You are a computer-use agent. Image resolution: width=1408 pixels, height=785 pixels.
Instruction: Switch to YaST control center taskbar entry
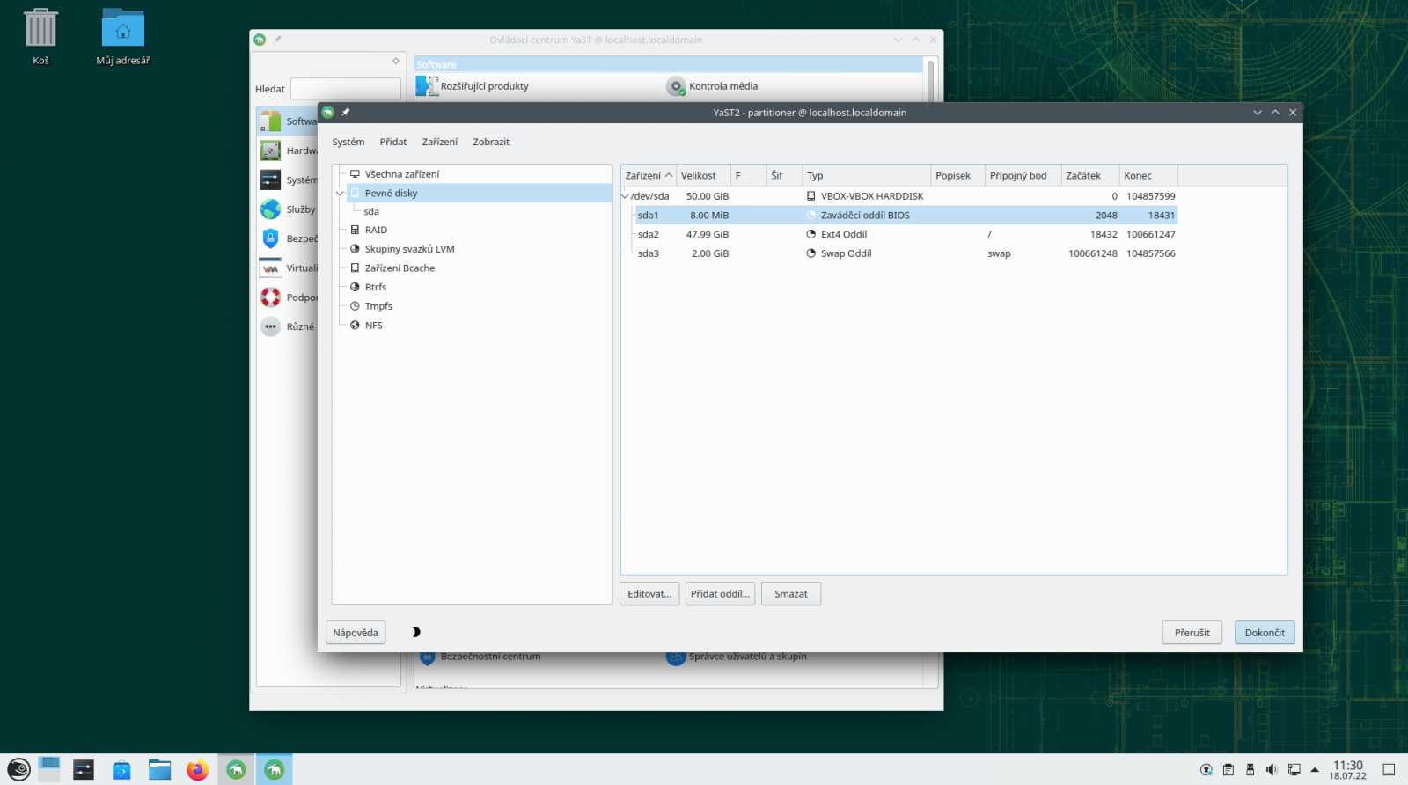point(236,770)
